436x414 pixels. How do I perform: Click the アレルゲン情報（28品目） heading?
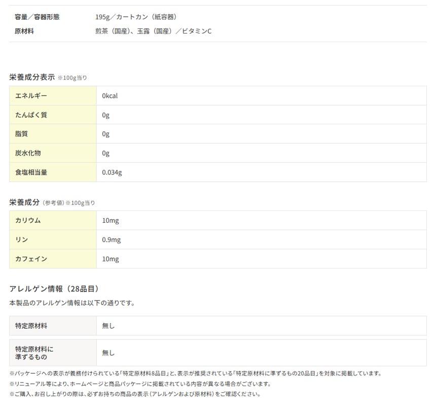54,289
